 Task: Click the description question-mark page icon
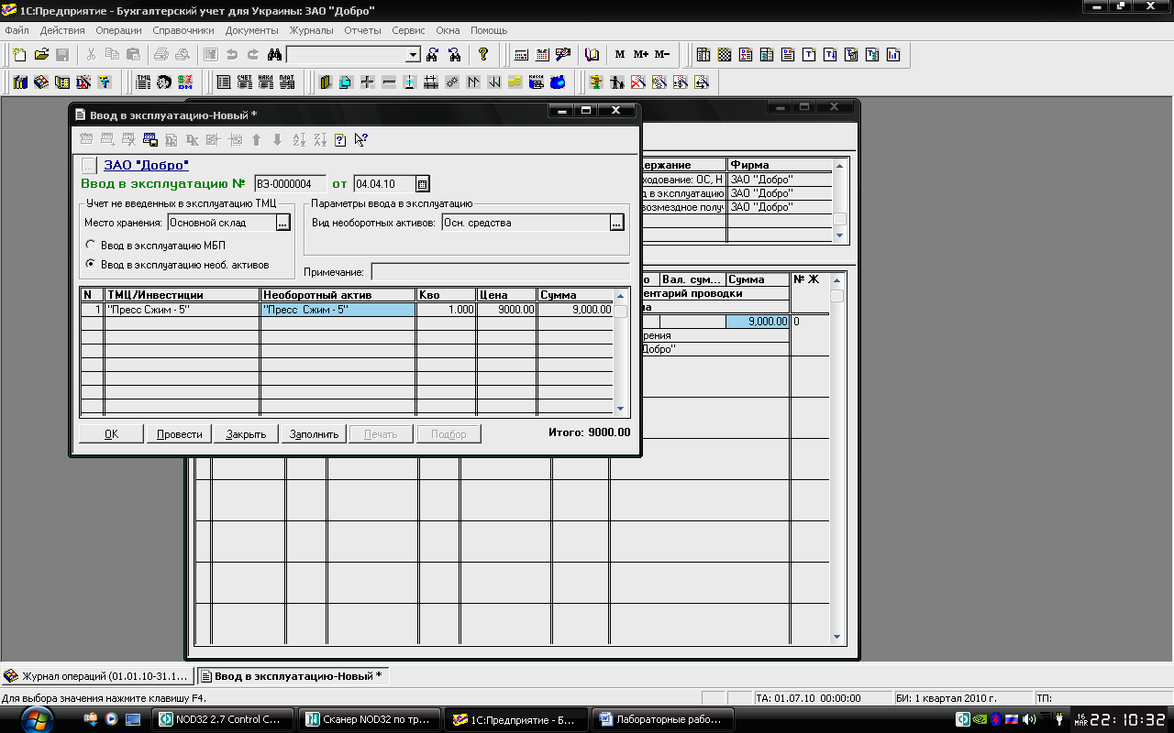coord(340,139)
